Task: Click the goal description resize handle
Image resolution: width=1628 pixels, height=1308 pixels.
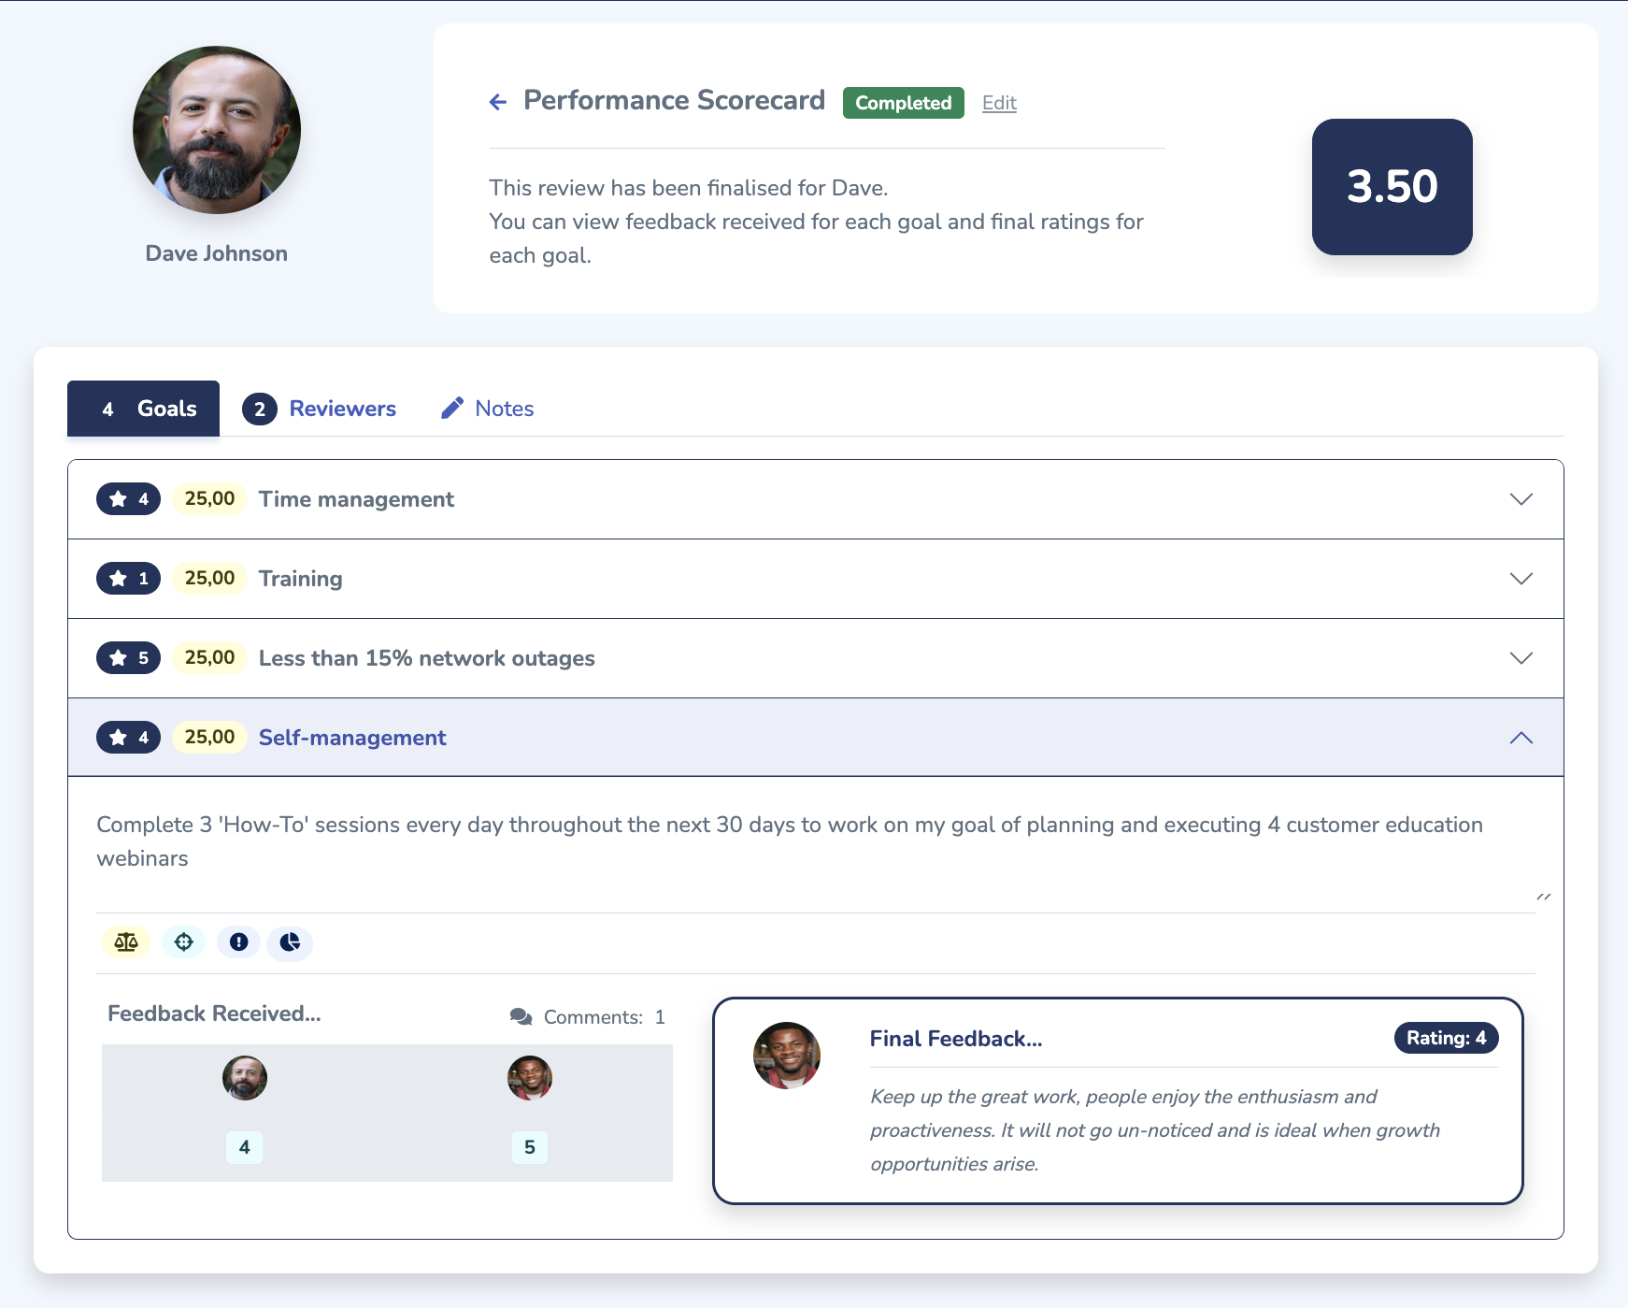Action: pos(1544,898)
